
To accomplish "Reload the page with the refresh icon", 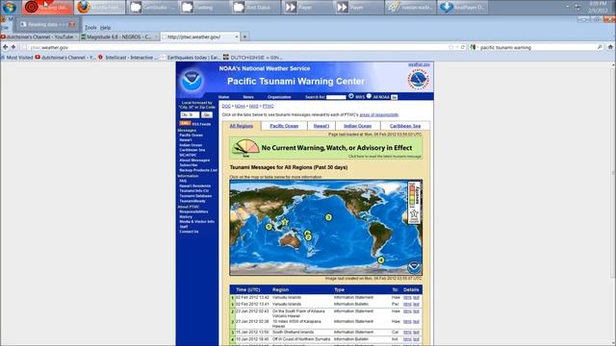I will pyautogui.click(x=463, y=47).
